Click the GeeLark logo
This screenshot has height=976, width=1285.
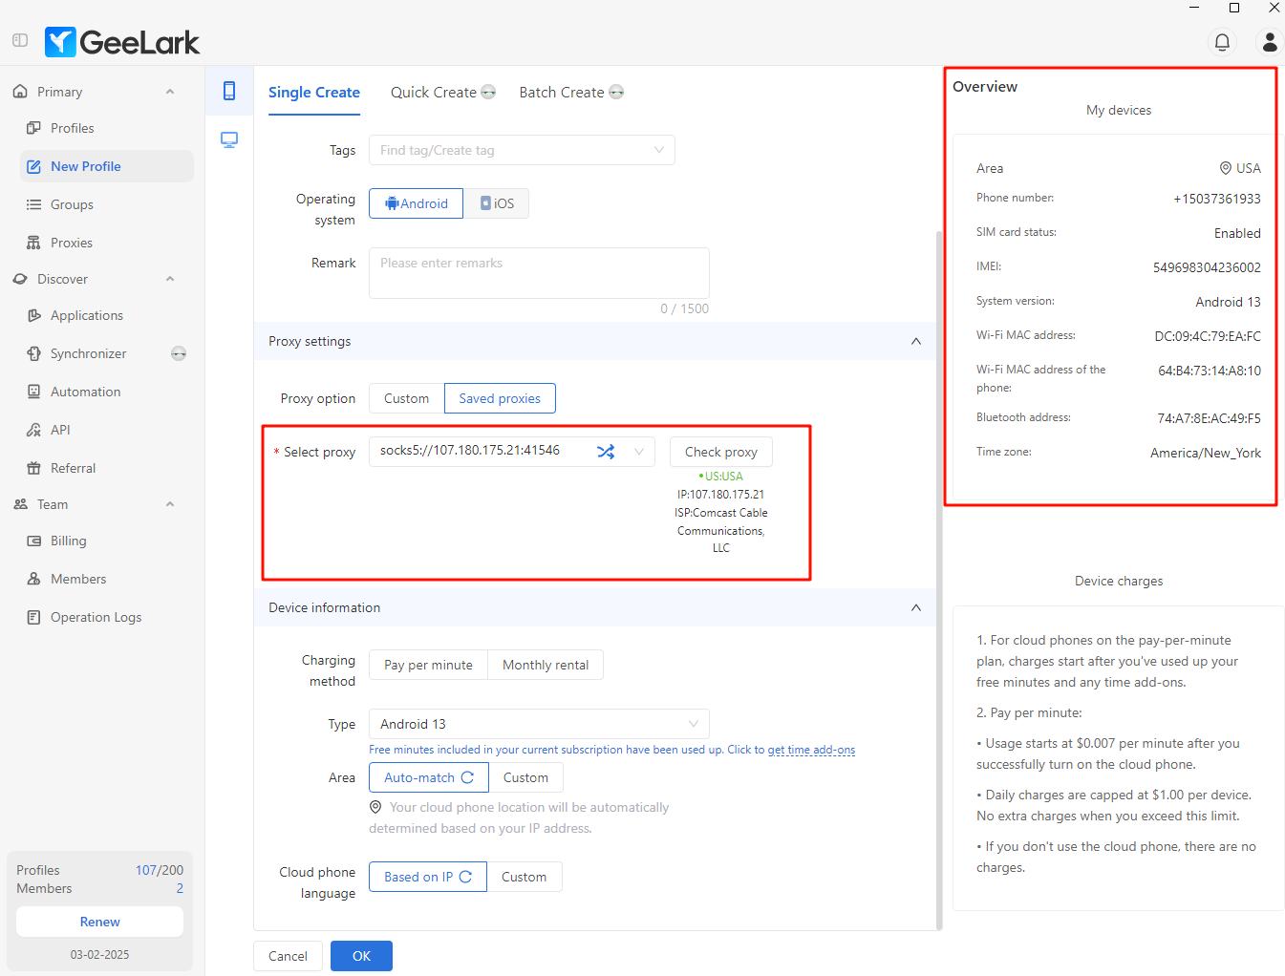click(x=122, y=42)
